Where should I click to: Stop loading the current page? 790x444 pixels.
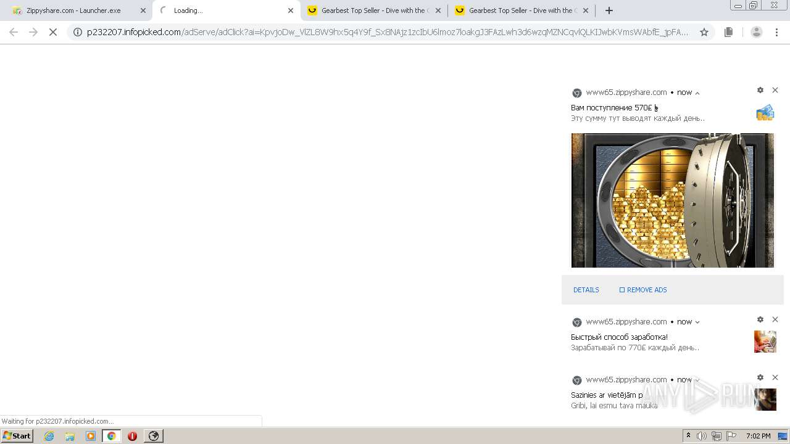click(x=53, y=32)
